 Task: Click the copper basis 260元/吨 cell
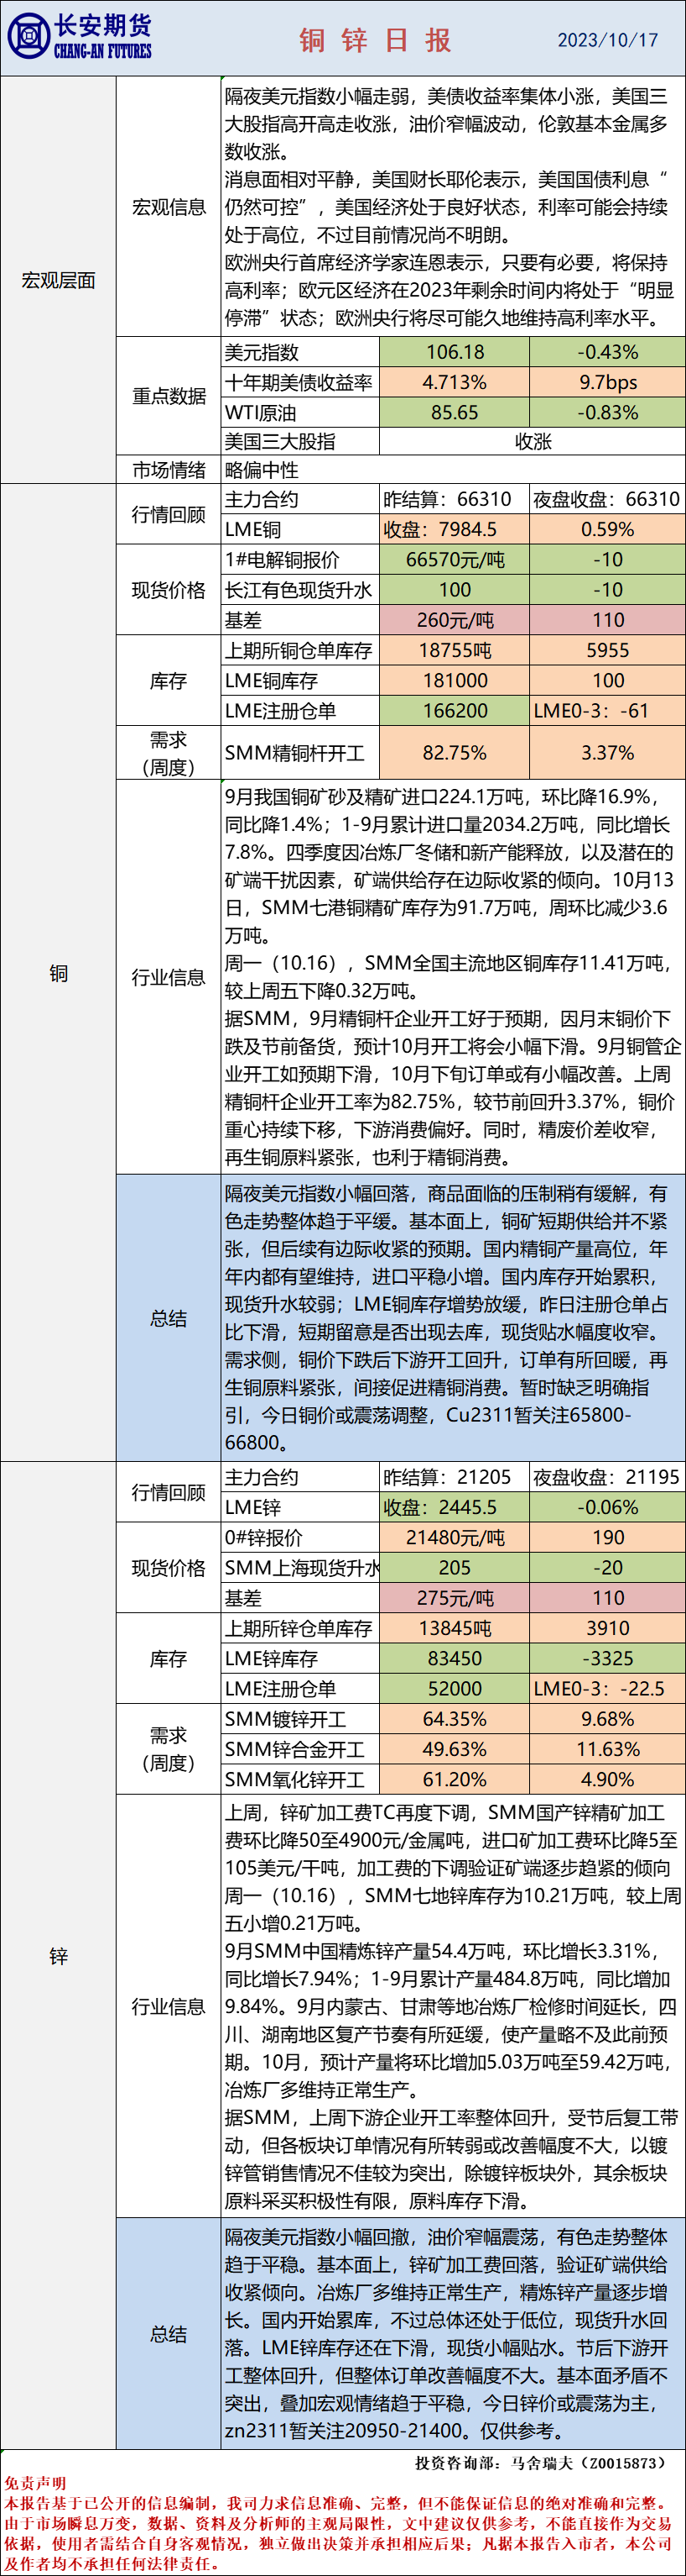455,619
